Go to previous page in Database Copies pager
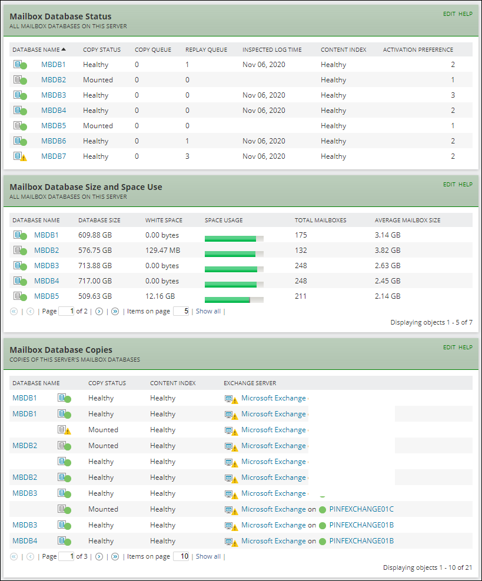The height and width of the screenshot is (581, 482). click(x=31, y=556)
